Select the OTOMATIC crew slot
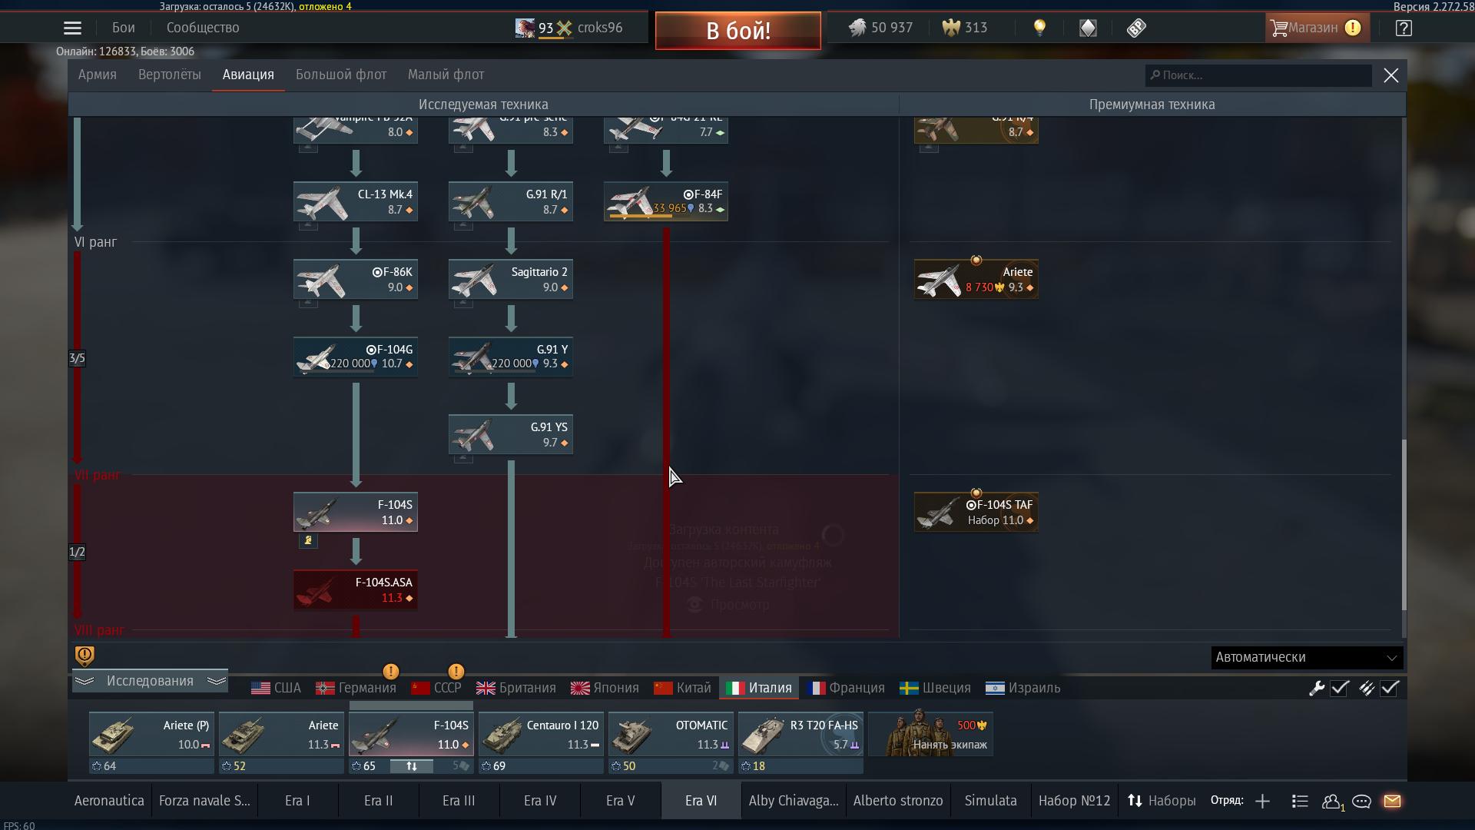 click(x=671, y=734)
